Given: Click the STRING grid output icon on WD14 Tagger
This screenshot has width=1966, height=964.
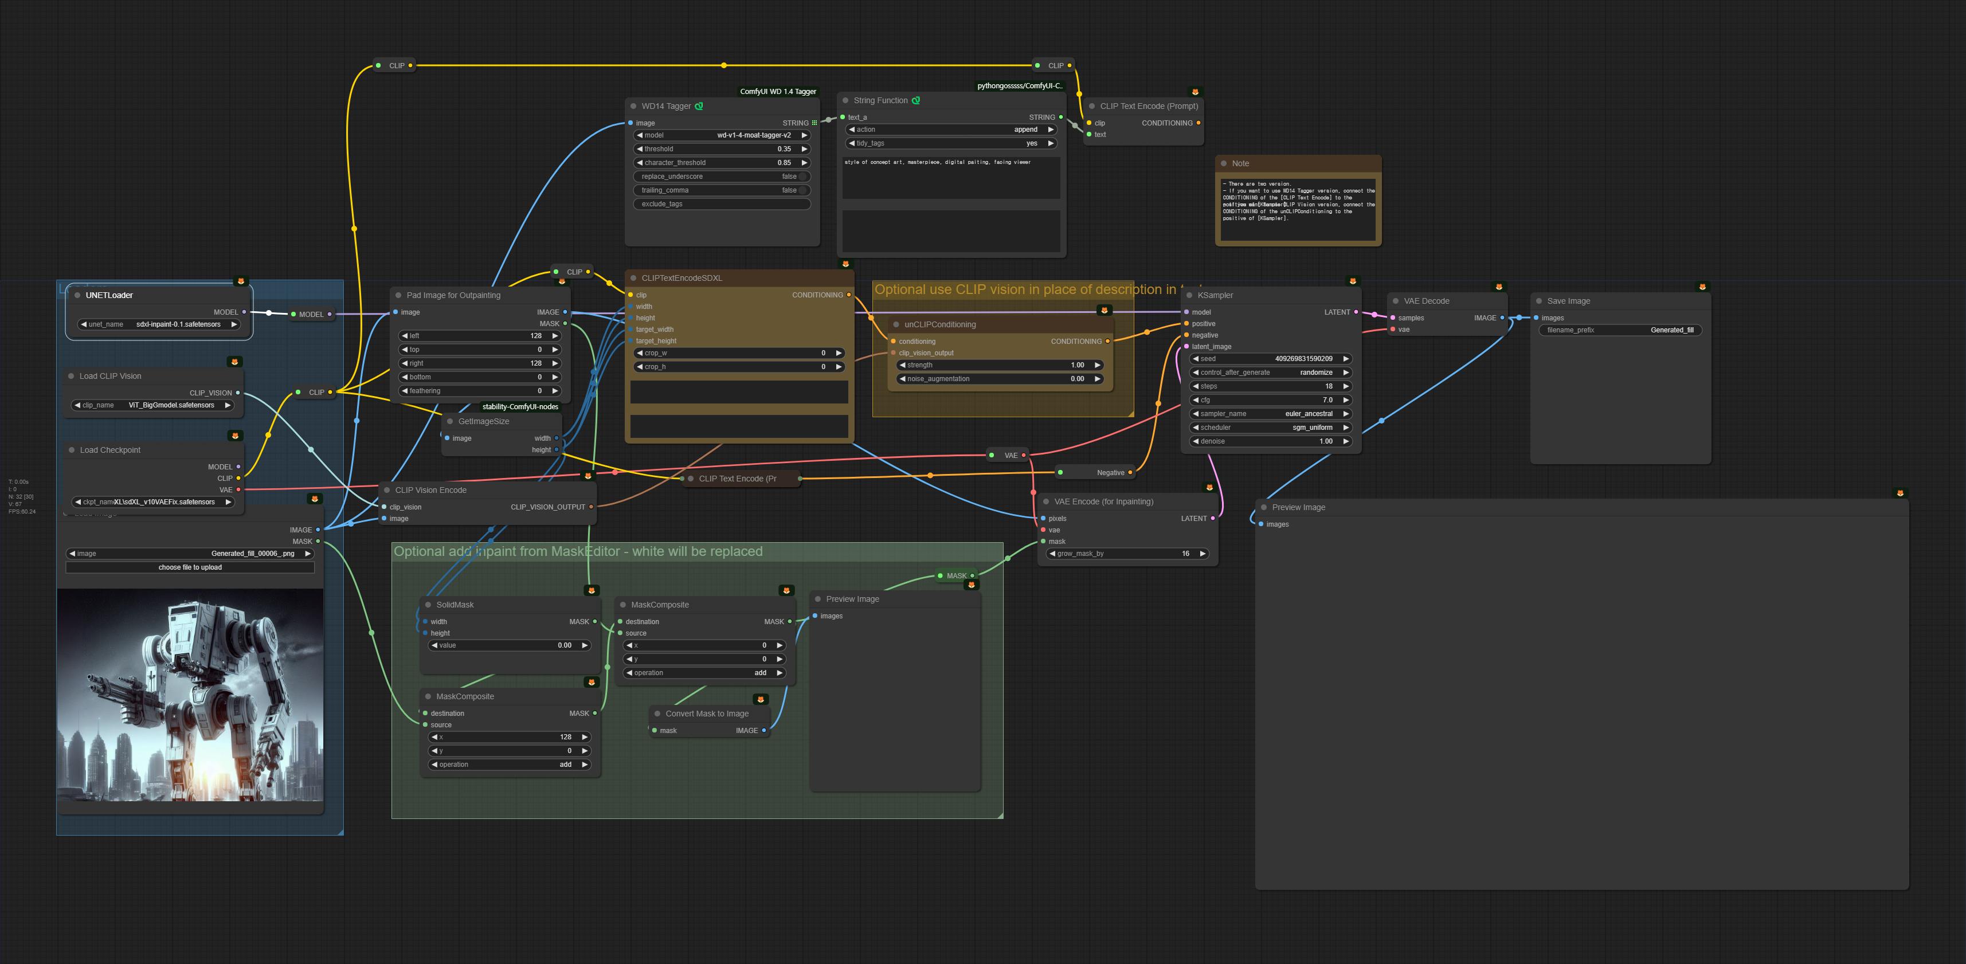Looking at the screenshot, I should tap(814, 123).
